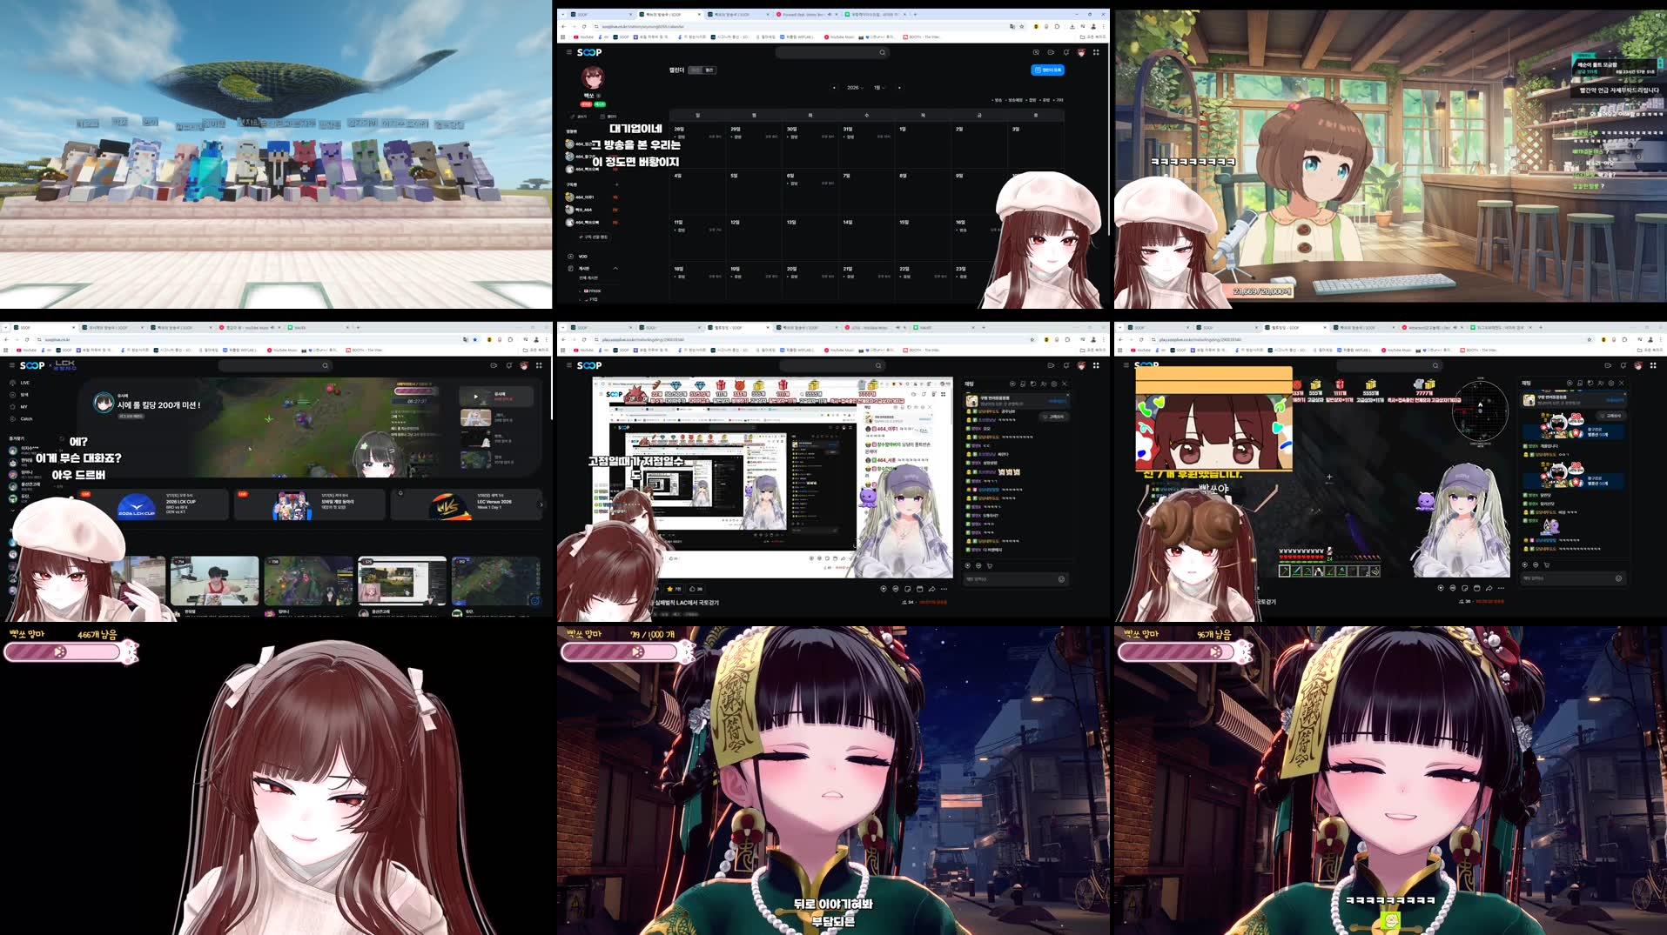The image size is (1667, 935).
Task: Collapse the 게시판 section in the sidebar
Action: [615, 268]
